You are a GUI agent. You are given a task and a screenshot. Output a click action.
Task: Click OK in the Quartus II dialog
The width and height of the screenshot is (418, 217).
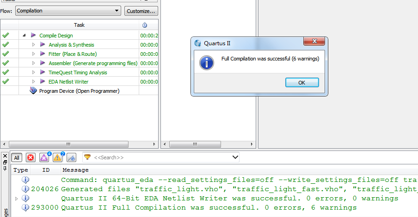point(302,83)
